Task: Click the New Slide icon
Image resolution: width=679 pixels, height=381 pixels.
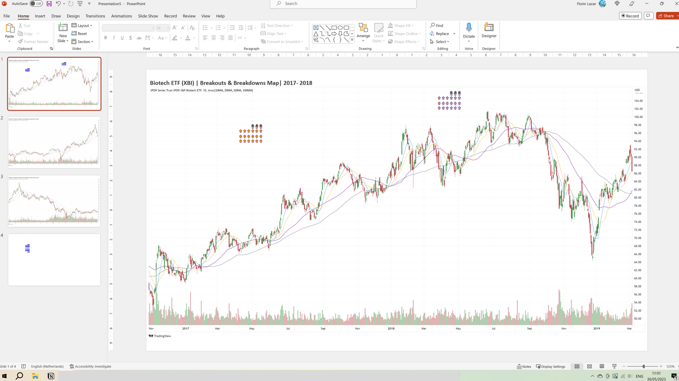Action: click(x=63, y=28)
